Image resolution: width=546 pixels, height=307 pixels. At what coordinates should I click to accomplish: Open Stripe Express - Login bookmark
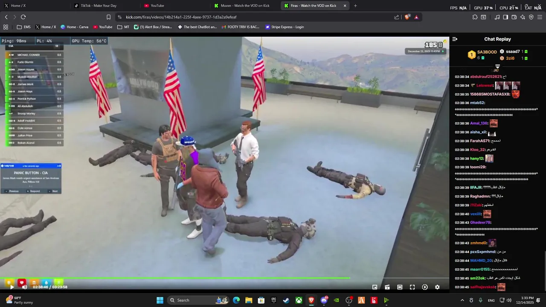[285, 27]
